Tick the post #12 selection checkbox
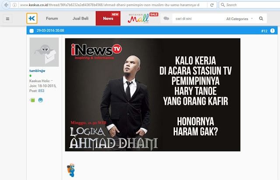This screenshot has height=180, width=280. (31, 31)
